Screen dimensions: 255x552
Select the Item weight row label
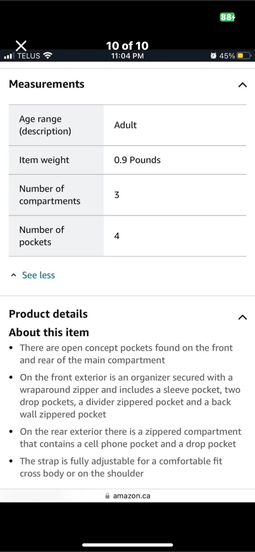click(x=44, y=160)
